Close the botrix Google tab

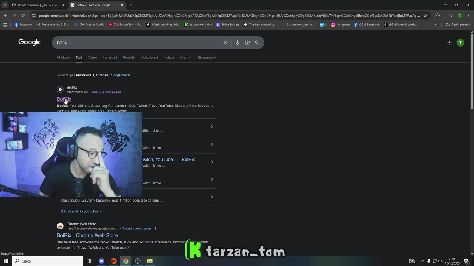coord(122,5)
